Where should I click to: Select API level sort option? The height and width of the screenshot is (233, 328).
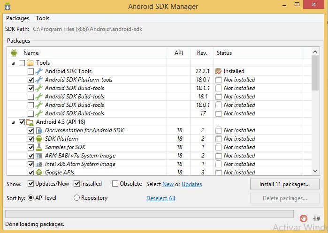[x=31, y=198]
